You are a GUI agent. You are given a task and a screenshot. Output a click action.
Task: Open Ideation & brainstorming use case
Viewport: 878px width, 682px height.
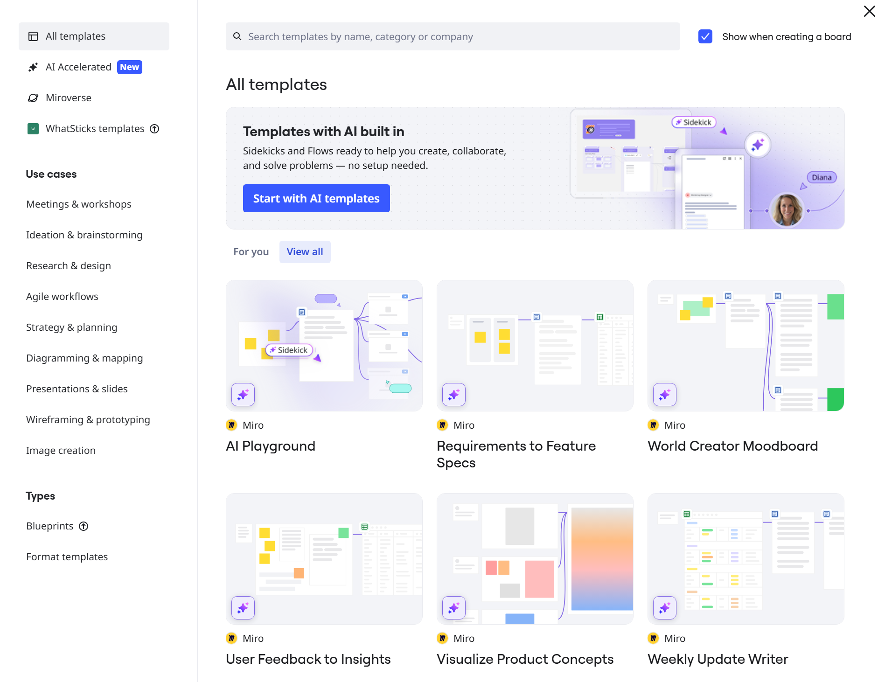(84, 235)
